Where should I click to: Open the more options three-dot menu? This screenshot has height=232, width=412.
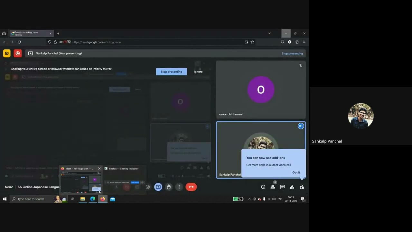(179, 187)
